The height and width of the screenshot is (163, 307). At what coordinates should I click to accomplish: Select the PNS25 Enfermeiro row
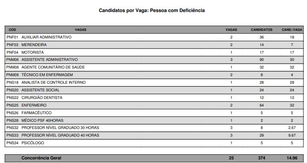pyautogui.click(x=34, y=105)
